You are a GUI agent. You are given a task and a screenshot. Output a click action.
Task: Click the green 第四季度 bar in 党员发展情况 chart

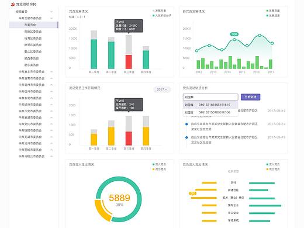tap(146, 60)
